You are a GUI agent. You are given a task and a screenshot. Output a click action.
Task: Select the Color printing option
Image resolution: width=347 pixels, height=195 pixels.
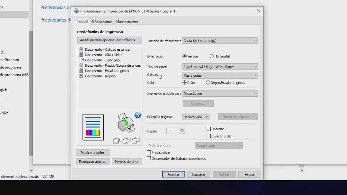tap(185, 83)
